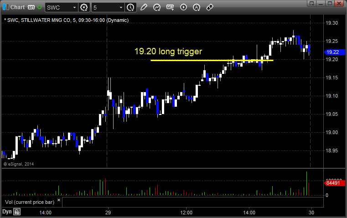Click the 19.30 price axis label

click(331, 23)
